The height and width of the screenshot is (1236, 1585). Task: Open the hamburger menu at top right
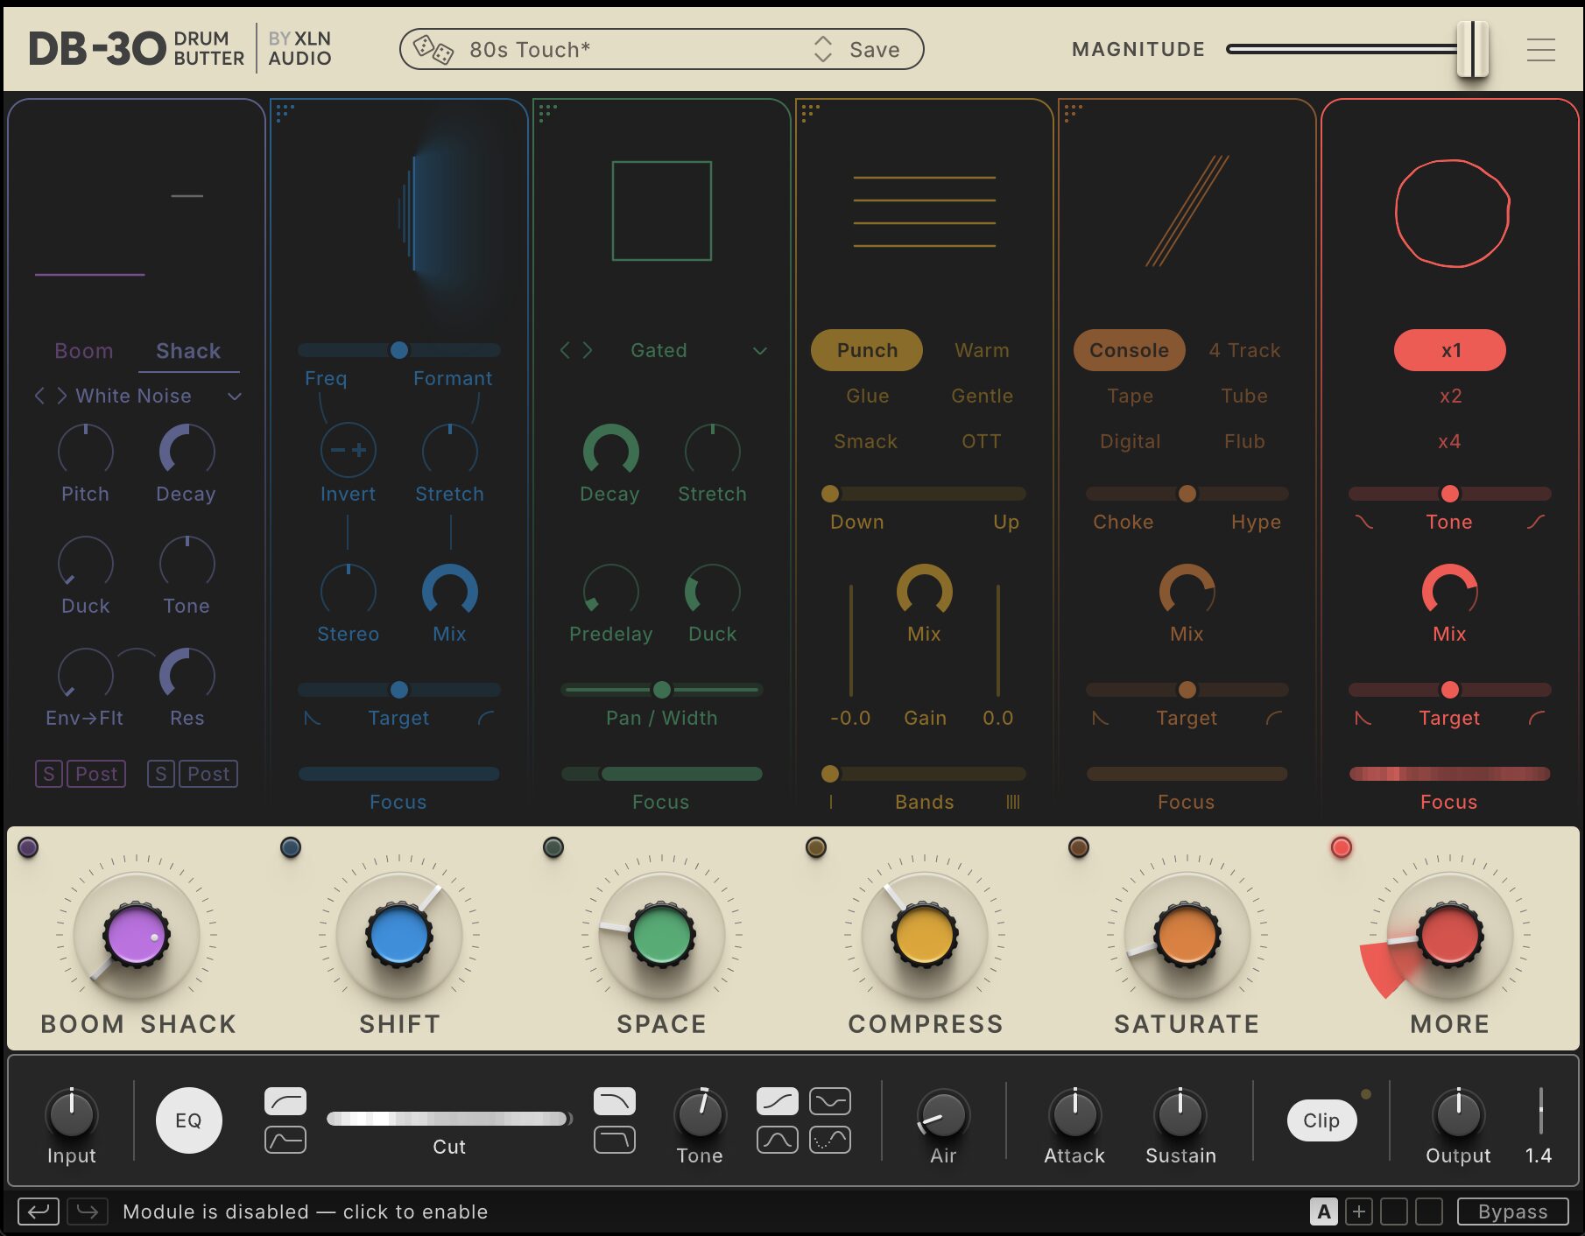coord(1540,50)
